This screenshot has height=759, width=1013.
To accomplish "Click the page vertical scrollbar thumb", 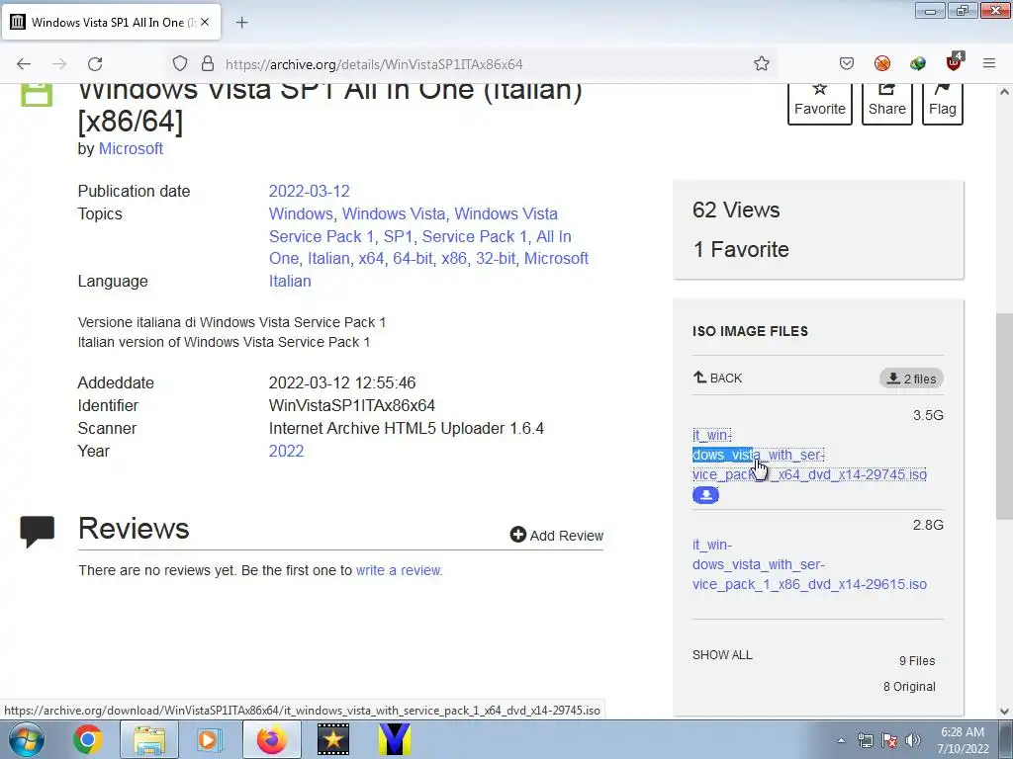I will pos(1005,416).
